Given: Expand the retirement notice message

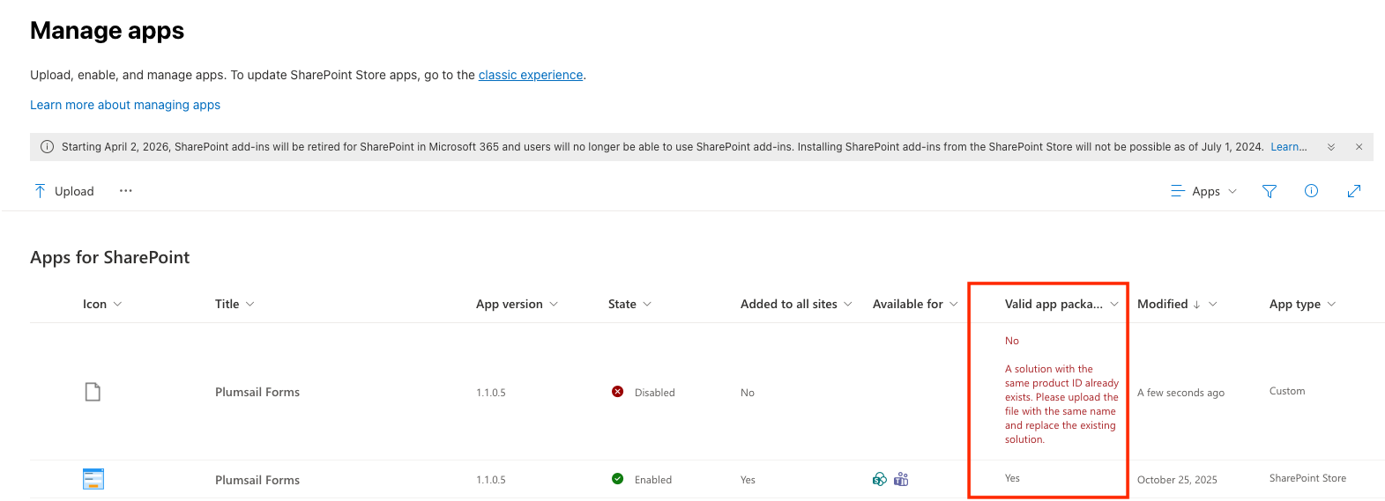Looking at the screenshot, I should click(x=1330, y=147).
